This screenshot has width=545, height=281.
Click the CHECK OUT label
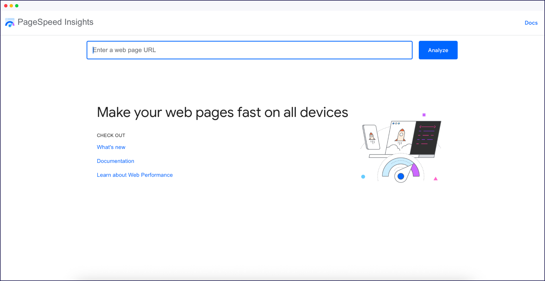[x=111, y=135]
